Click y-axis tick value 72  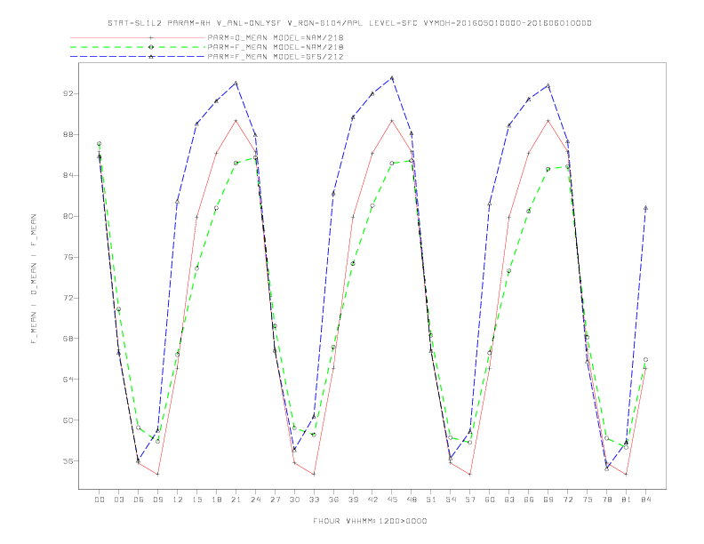[x=68, y=298]
